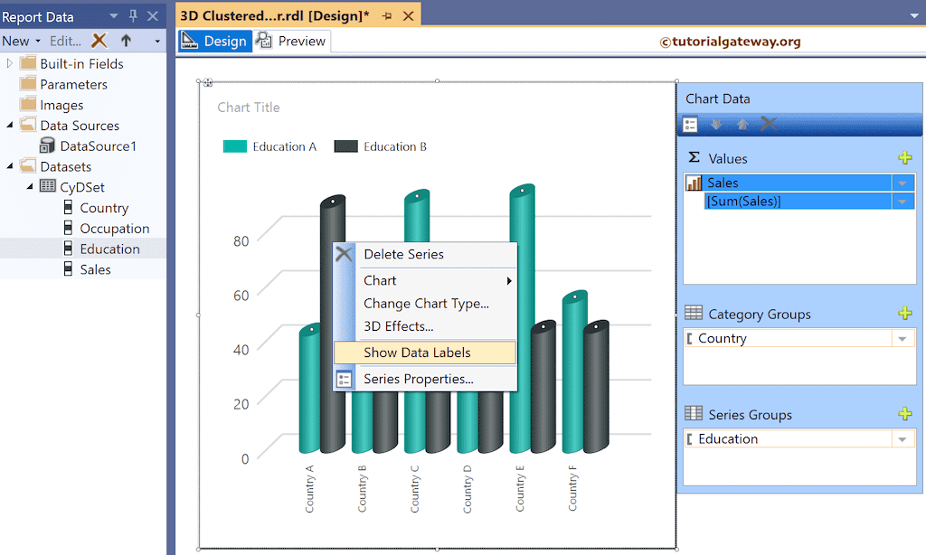Viewport: 926px width, 555px height.
Task: Click the up arrow in the Report Data toolbar
Action: pos(125,41)
